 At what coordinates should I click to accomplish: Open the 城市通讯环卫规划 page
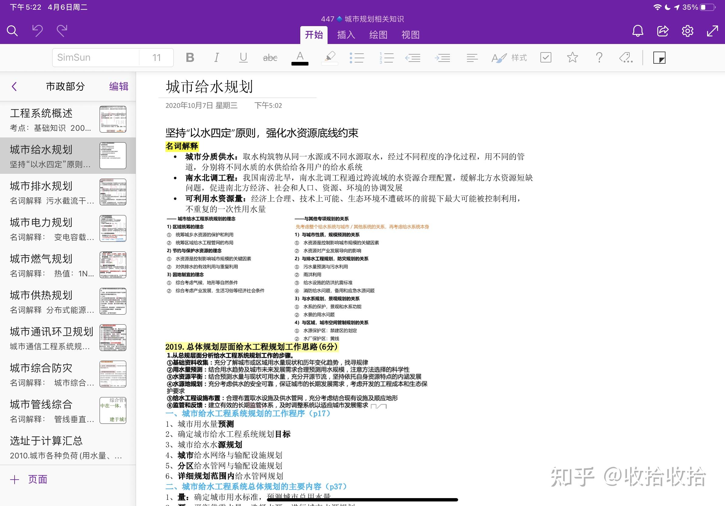point(68,338)
